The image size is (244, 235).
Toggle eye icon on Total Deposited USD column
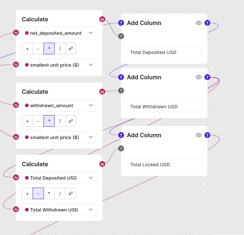(x=198, y=23)
